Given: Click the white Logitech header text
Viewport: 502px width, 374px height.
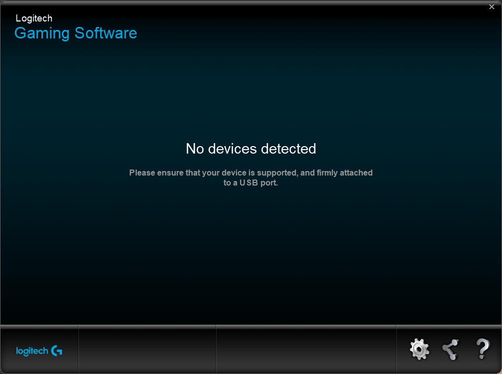Looking at the screenshot, I should click(34, 18).
